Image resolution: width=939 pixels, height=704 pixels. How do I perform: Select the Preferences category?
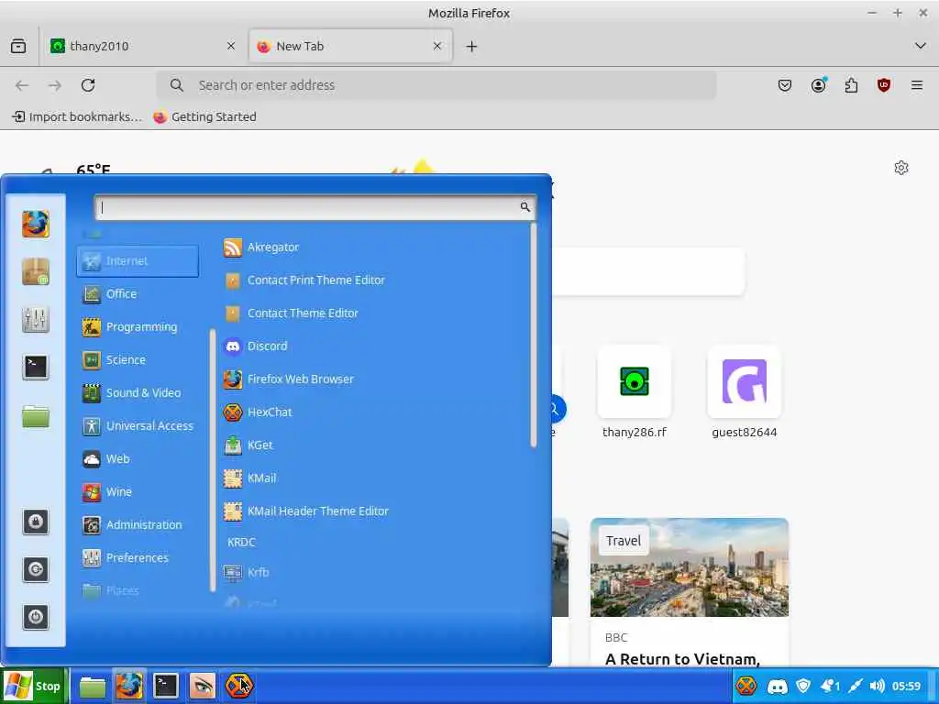tap(126, 557)
